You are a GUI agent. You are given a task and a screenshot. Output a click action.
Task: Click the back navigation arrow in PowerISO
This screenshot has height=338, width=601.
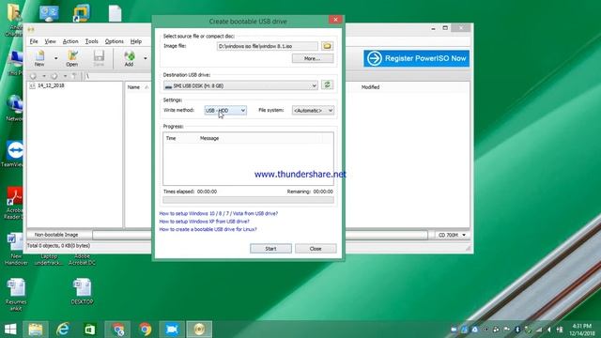click(x=34, y=76)
